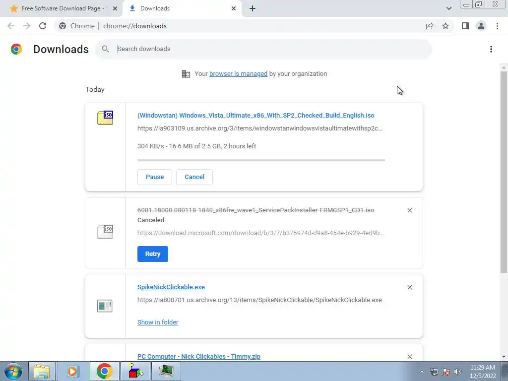Open the colored blocks app in taskbar

(135, 371)
